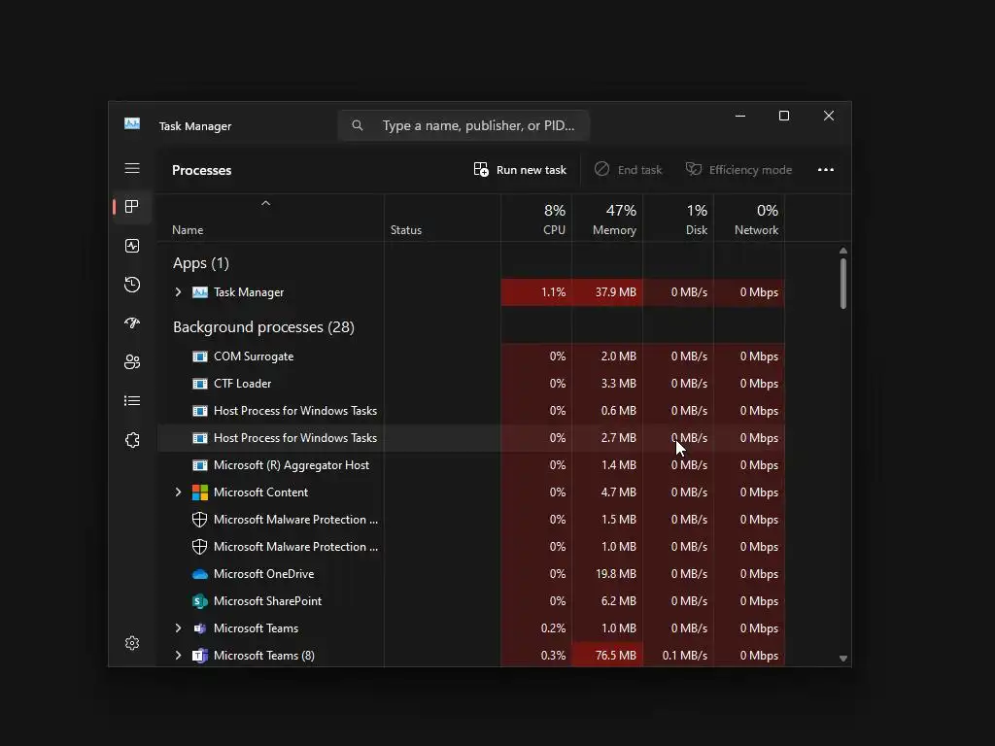
Task: Click the Microsoft Teams (8) icon
Action: point(200,656)
